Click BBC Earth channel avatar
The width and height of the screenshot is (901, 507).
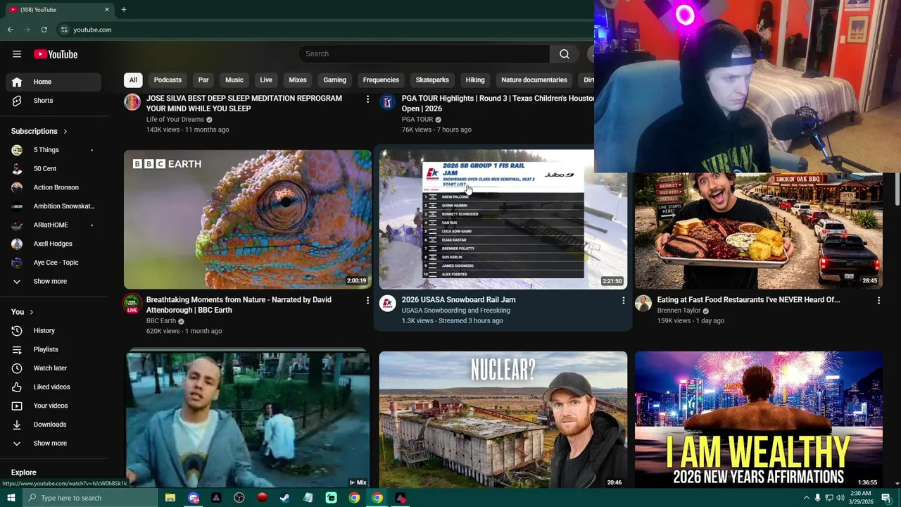click(x=132, y=303)
